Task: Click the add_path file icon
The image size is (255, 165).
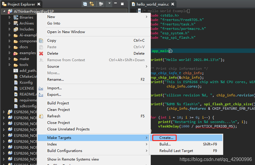Action: point(16,71)
